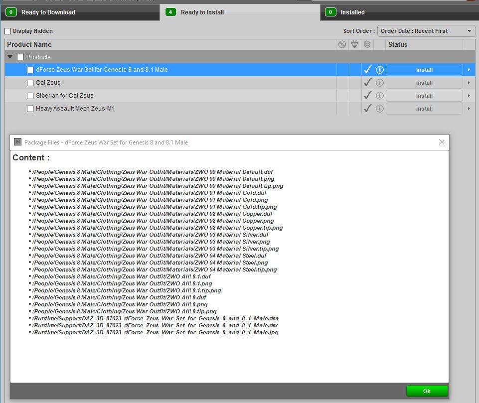This screenshot has height=403, width=479.
Task: Click file ZWO 02 Material Copper.tip.png
Action: [158, 228]
